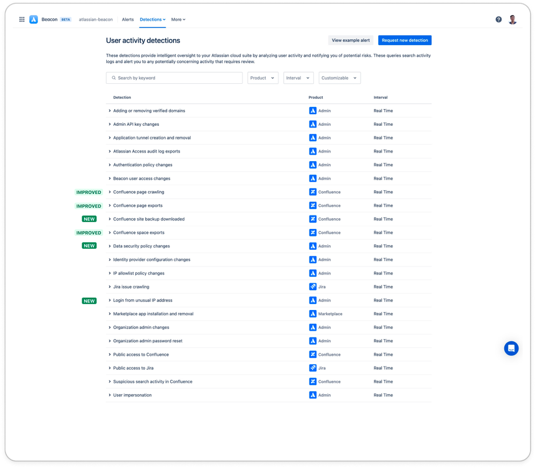The height and width of the screenshot is (468, 536).
Task: Click the Beacon logo icon
Action: click(x=33, y=19)
